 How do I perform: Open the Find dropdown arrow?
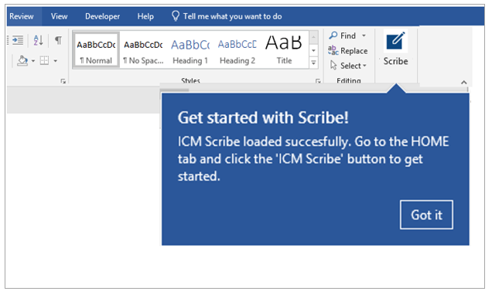[x=364, y=36]
